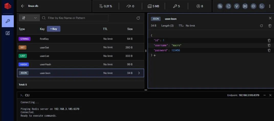Click the + Key button
Image resolution: width=274 pixels, height=121 pixels.
(x=53, y=29)
